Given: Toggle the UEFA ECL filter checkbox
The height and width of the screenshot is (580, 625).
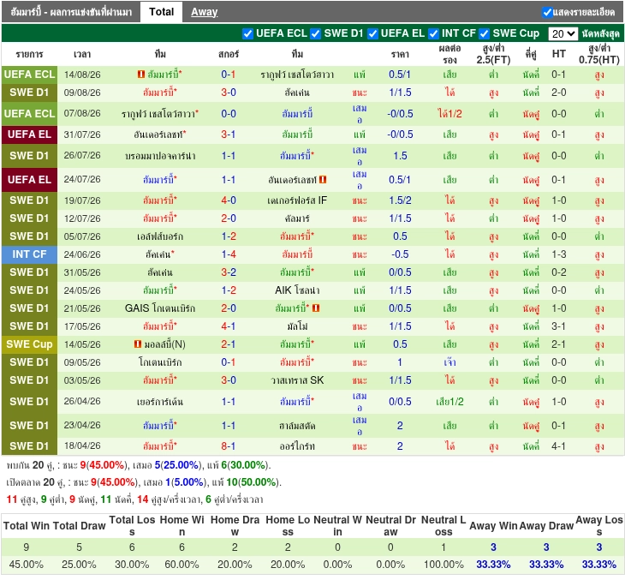Looking at the screenshot, I should click(247, 34).
